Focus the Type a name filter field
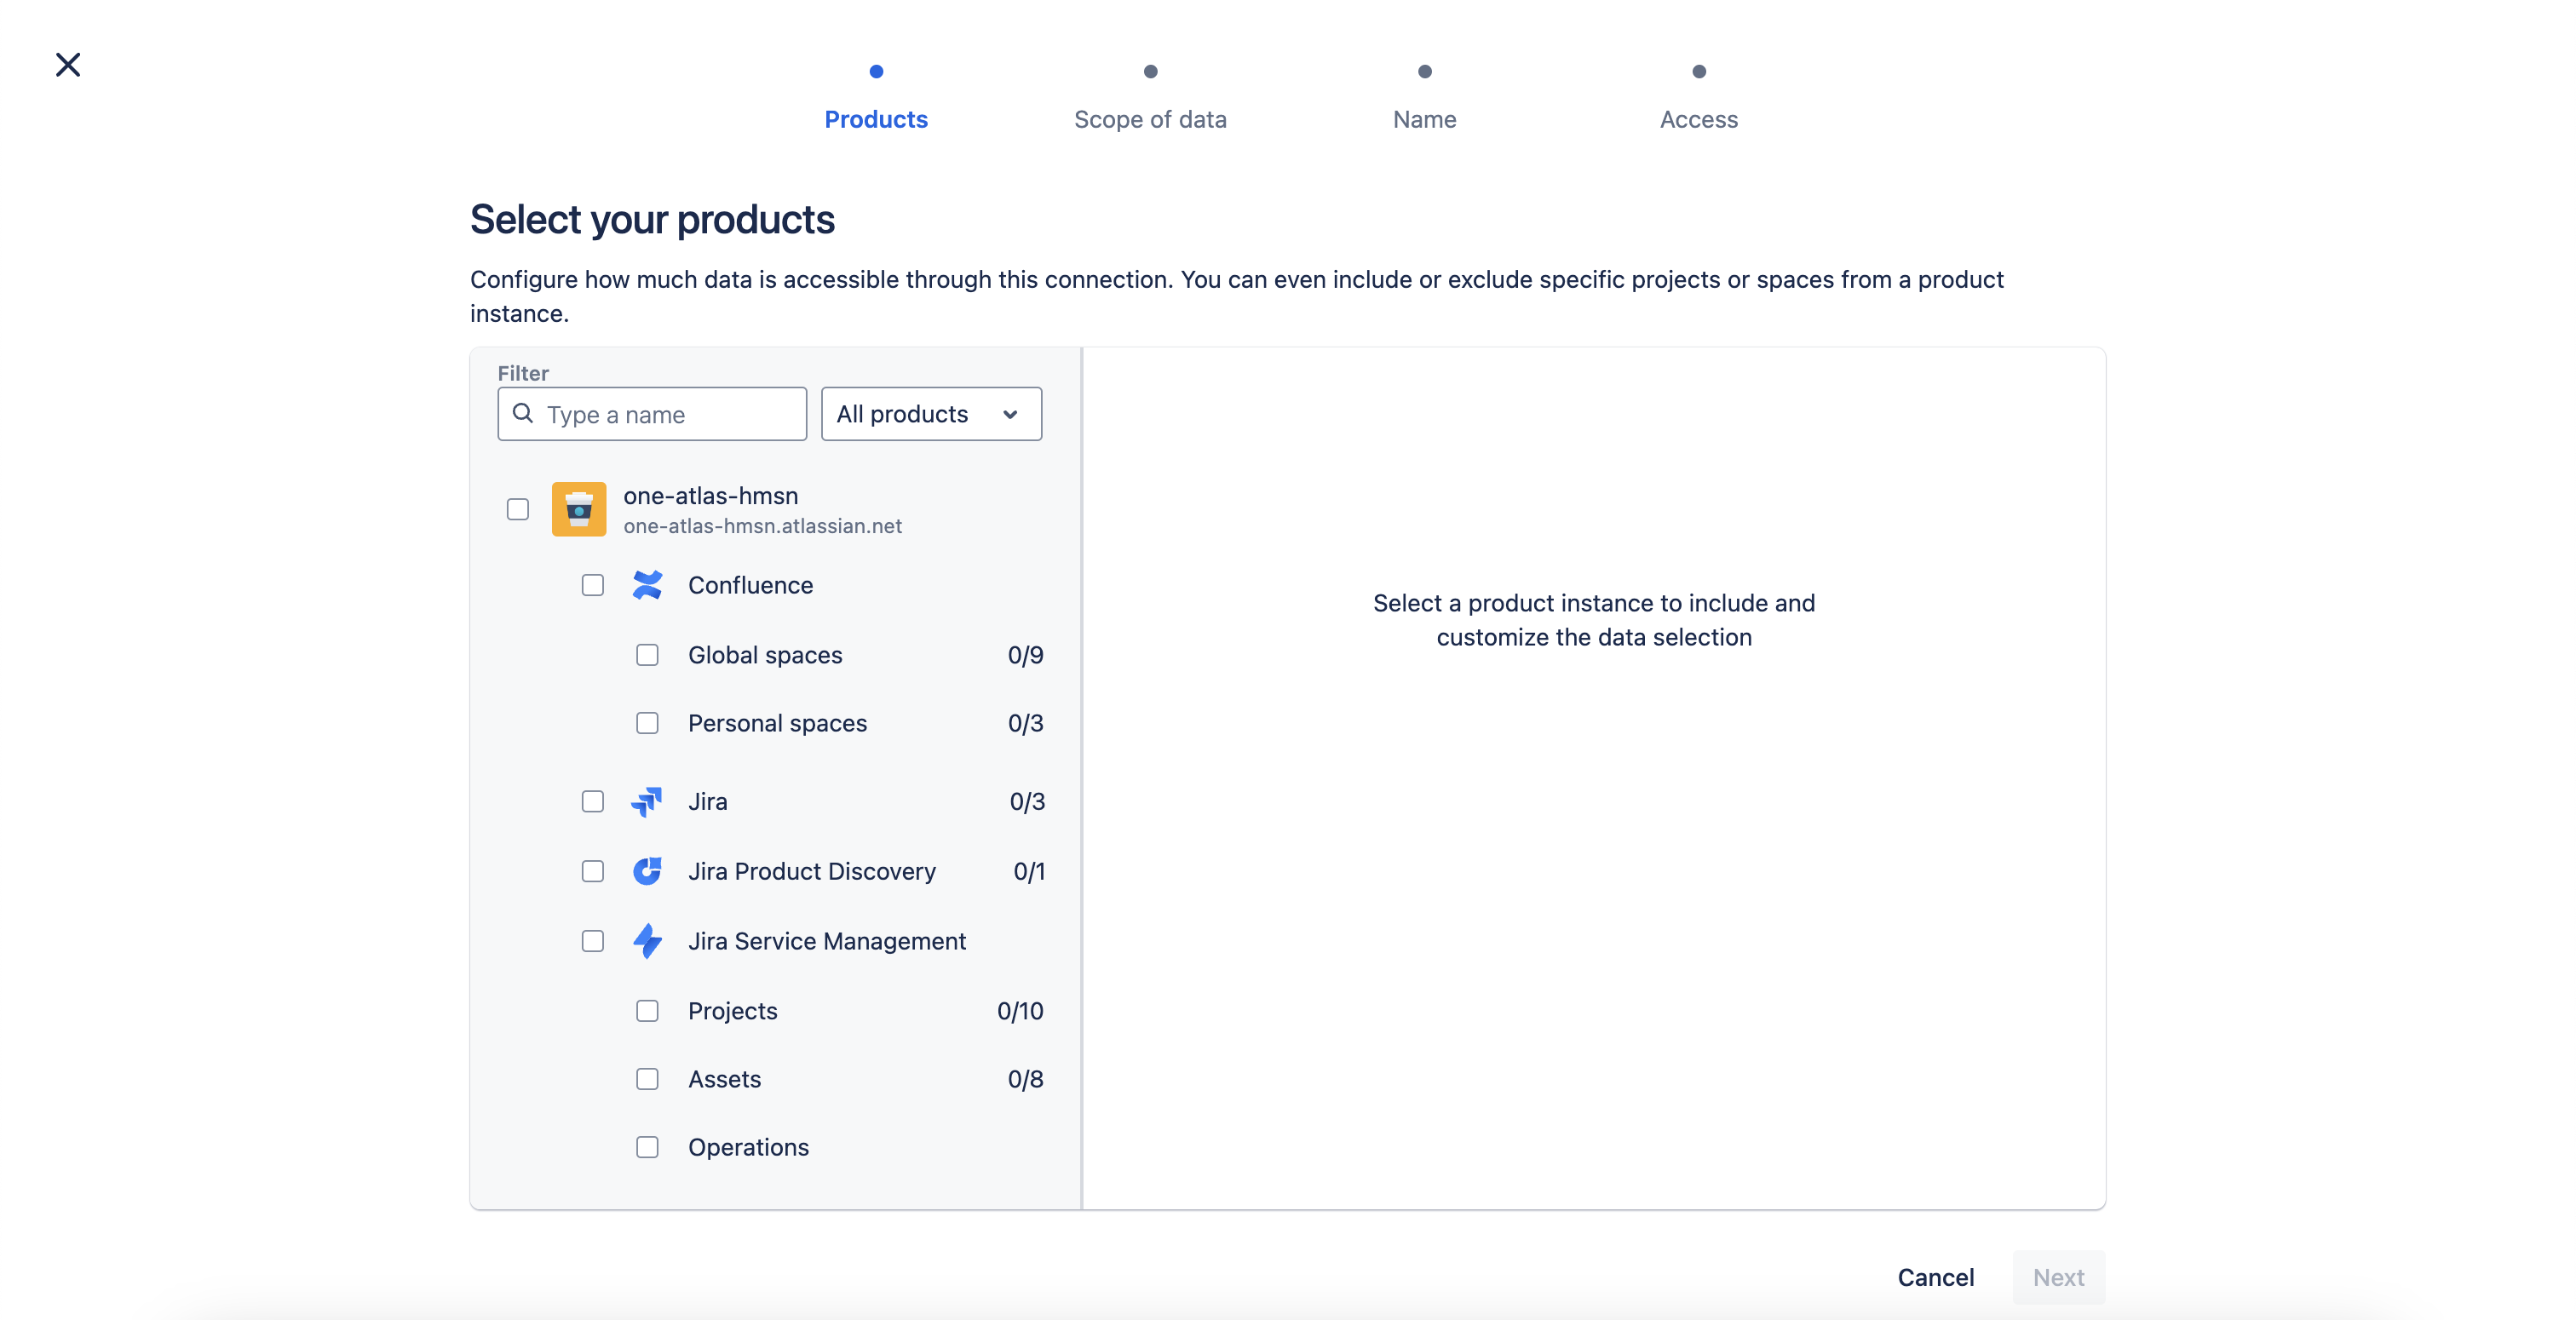Image resolution: width=2576 pixels, height=1320 pixels. (x=652, y=413)
